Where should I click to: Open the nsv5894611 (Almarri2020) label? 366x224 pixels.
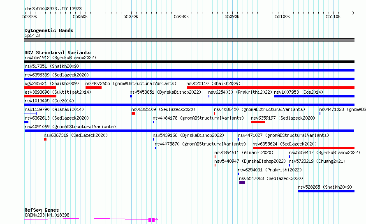pyautogui.click(x=244, y=152)
